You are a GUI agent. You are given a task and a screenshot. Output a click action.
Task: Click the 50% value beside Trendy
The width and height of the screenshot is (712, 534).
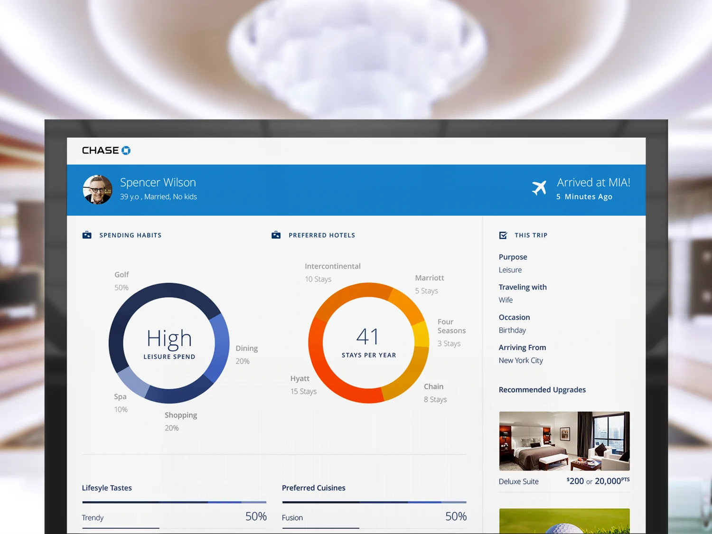[256, 516]
